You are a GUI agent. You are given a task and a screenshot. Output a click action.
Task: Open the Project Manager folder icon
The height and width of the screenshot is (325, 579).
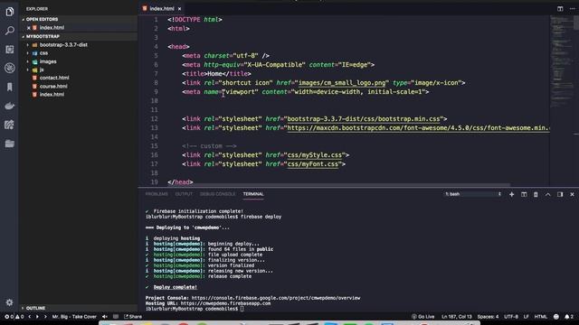point(10,144)
